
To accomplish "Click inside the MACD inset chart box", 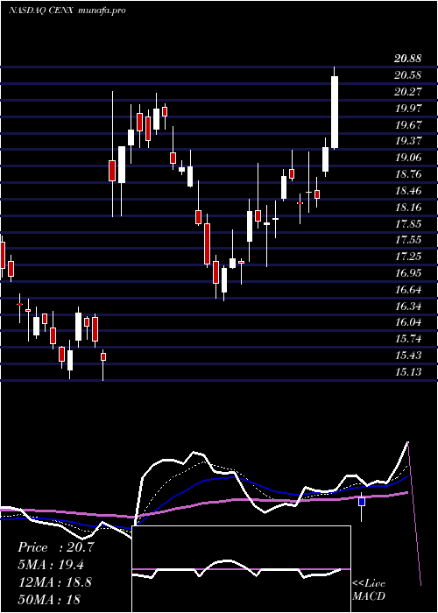I will point(241,569).
